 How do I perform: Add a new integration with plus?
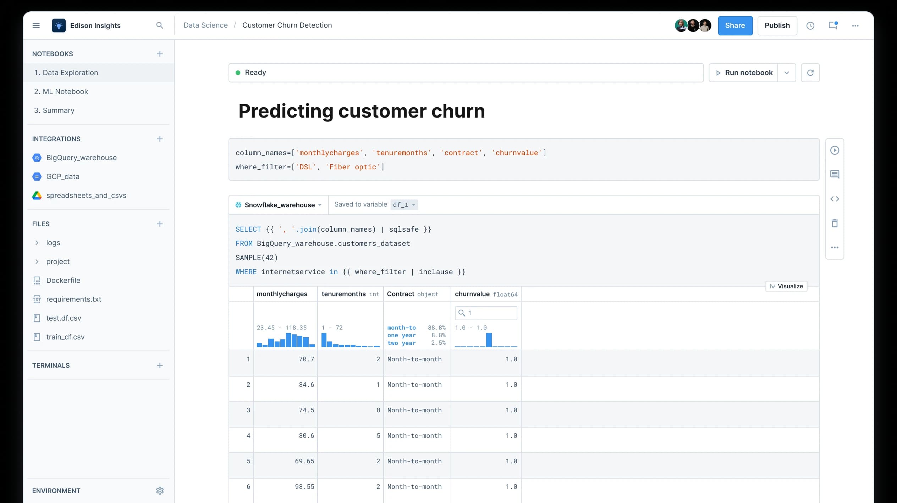click(x=160, y=139)
